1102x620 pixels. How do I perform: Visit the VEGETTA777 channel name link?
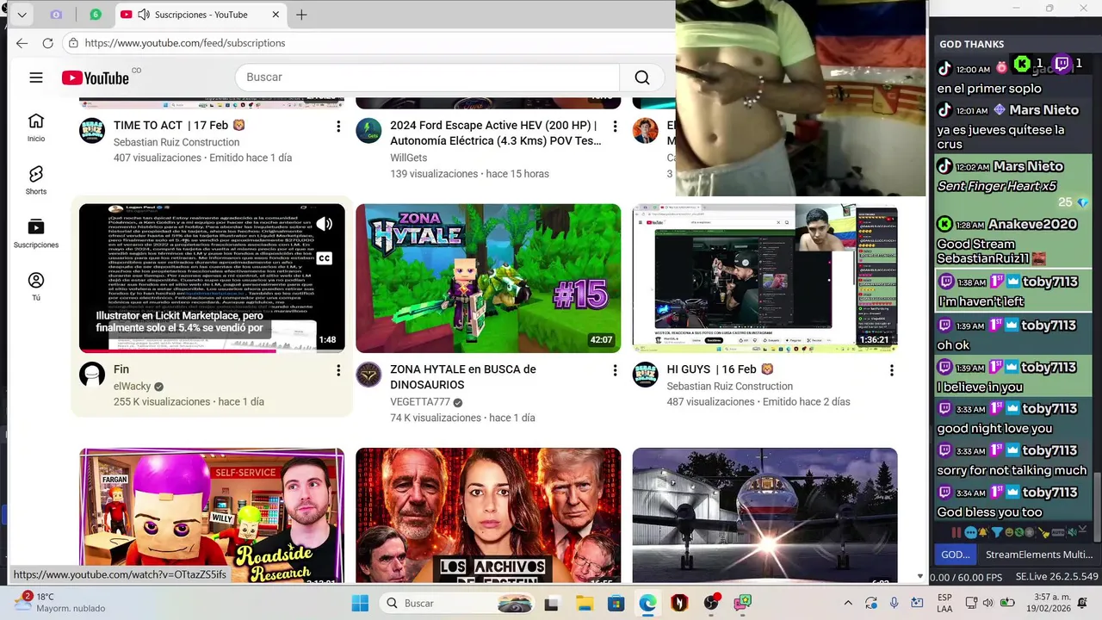tap(420, 402)
